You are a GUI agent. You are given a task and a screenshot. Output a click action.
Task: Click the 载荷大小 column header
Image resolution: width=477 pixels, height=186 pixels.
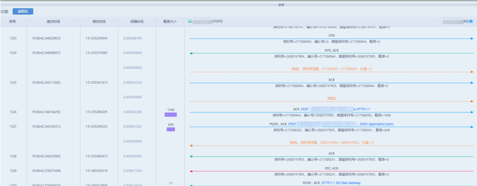pyautogui.click(x=170, y=22)
